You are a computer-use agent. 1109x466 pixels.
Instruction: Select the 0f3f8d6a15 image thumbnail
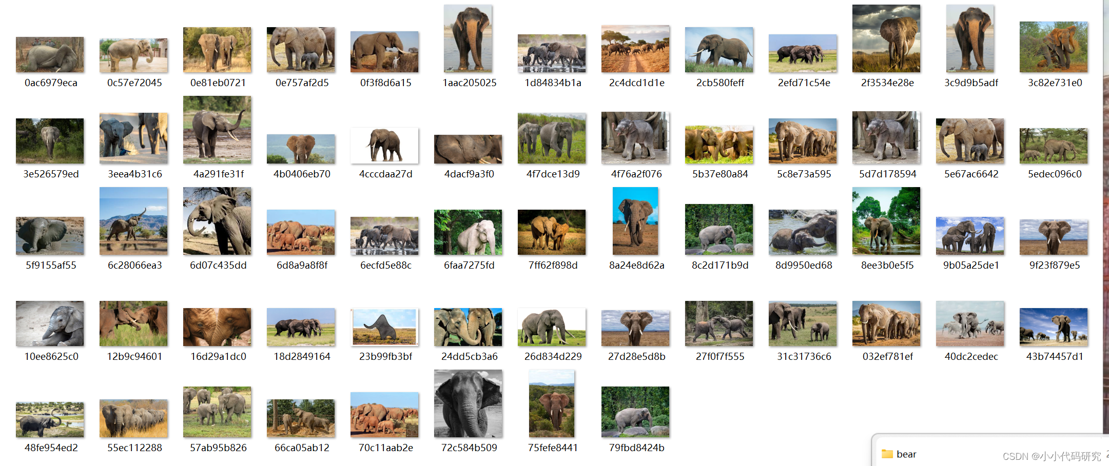[x=384, y=52]
